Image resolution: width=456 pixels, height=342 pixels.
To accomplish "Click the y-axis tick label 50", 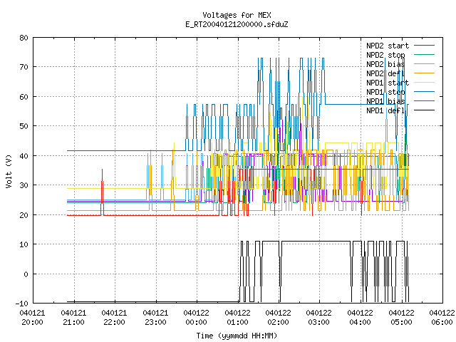I will (24, 126).
